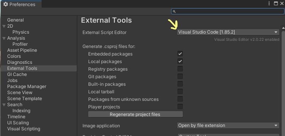Viewport: 285px width, 136px height.
Task: Open Jobs preferences
Action: coord(12,80)
